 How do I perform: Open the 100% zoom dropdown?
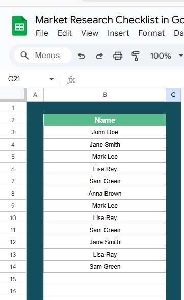(x=166, y=56)
